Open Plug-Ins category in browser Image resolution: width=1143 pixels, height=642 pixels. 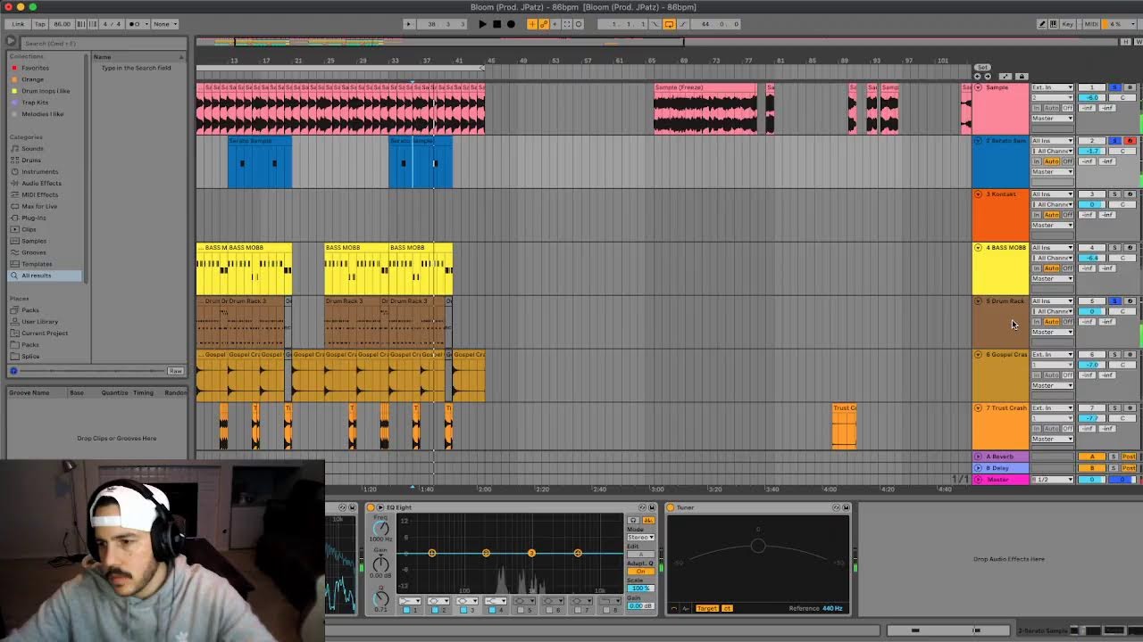(x=34, y=218)
